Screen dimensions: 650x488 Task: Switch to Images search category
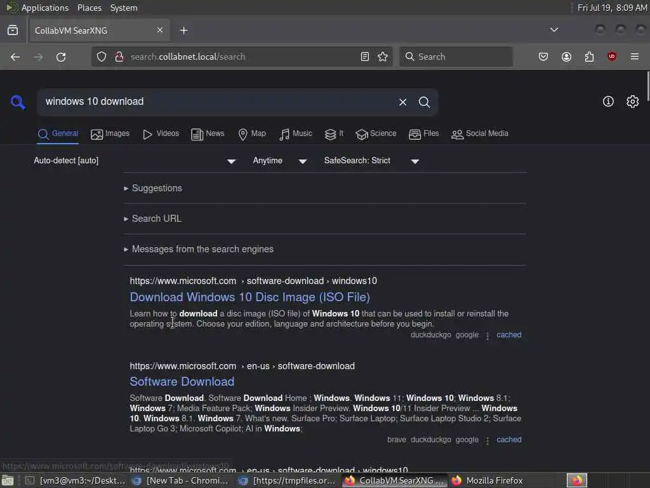[110, 134]
